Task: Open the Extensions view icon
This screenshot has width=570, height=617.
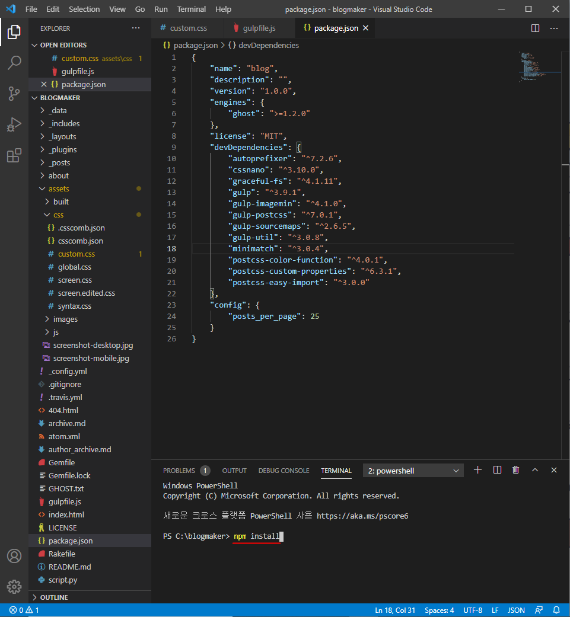Action: pyautogui.click(x=14, y=155)
